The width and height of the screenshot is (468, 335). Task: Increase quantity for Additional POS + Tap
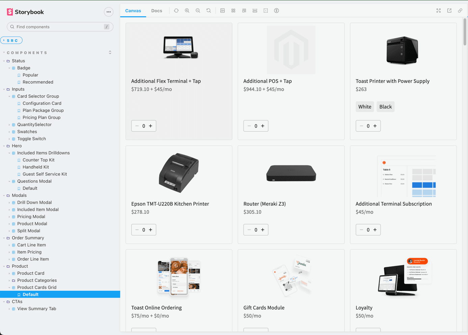coord(263,126)
